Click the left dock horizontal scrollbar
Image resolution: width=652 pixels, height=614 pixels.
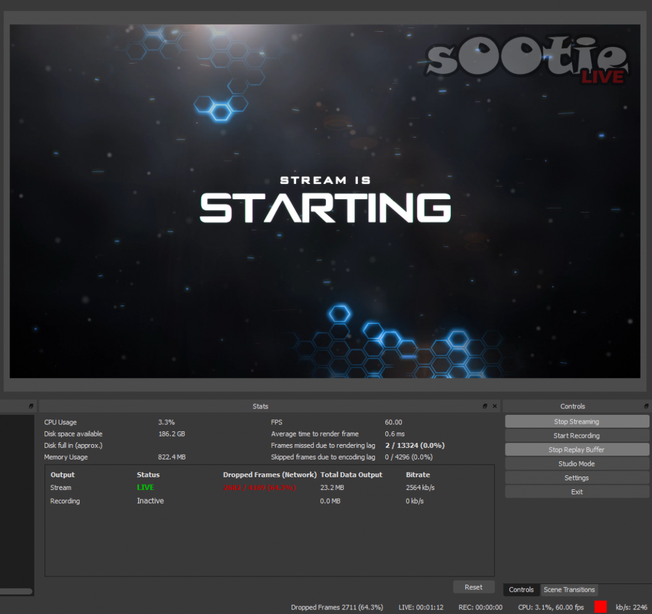point(16,591)
